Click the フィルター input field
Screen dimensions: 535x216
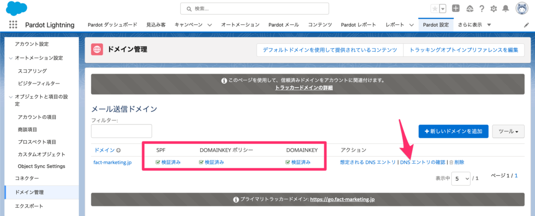[x=121, y=131]
